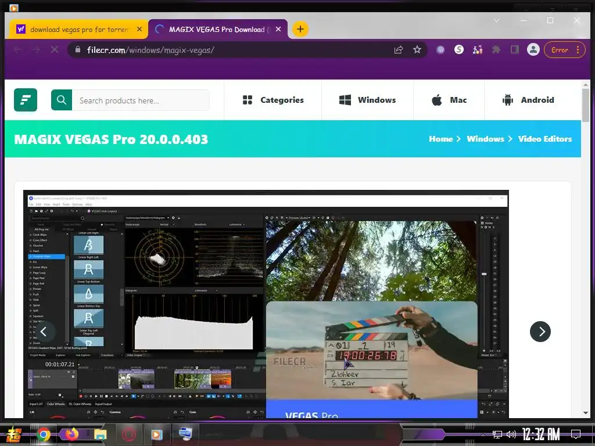Click the page vertical scrollbar thumb
Viewport: 595px width, 446px height.
[586, 106]
